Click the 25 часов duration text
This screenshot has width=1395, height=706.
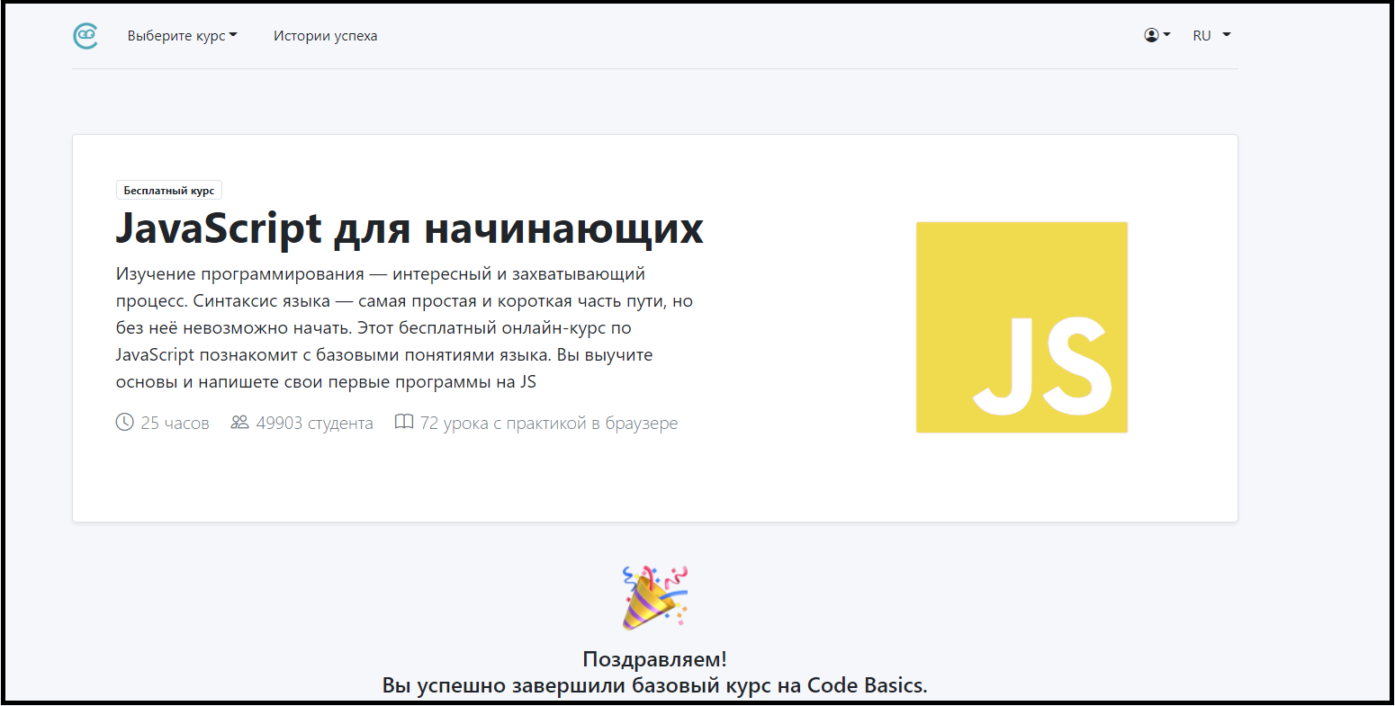[x=175, y=424]
